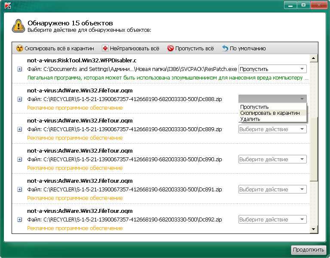The width and height of the screenshot is (330, 258).
Task: Expand details for Dc892.zip entry
Action: click(x=19, y=220)
